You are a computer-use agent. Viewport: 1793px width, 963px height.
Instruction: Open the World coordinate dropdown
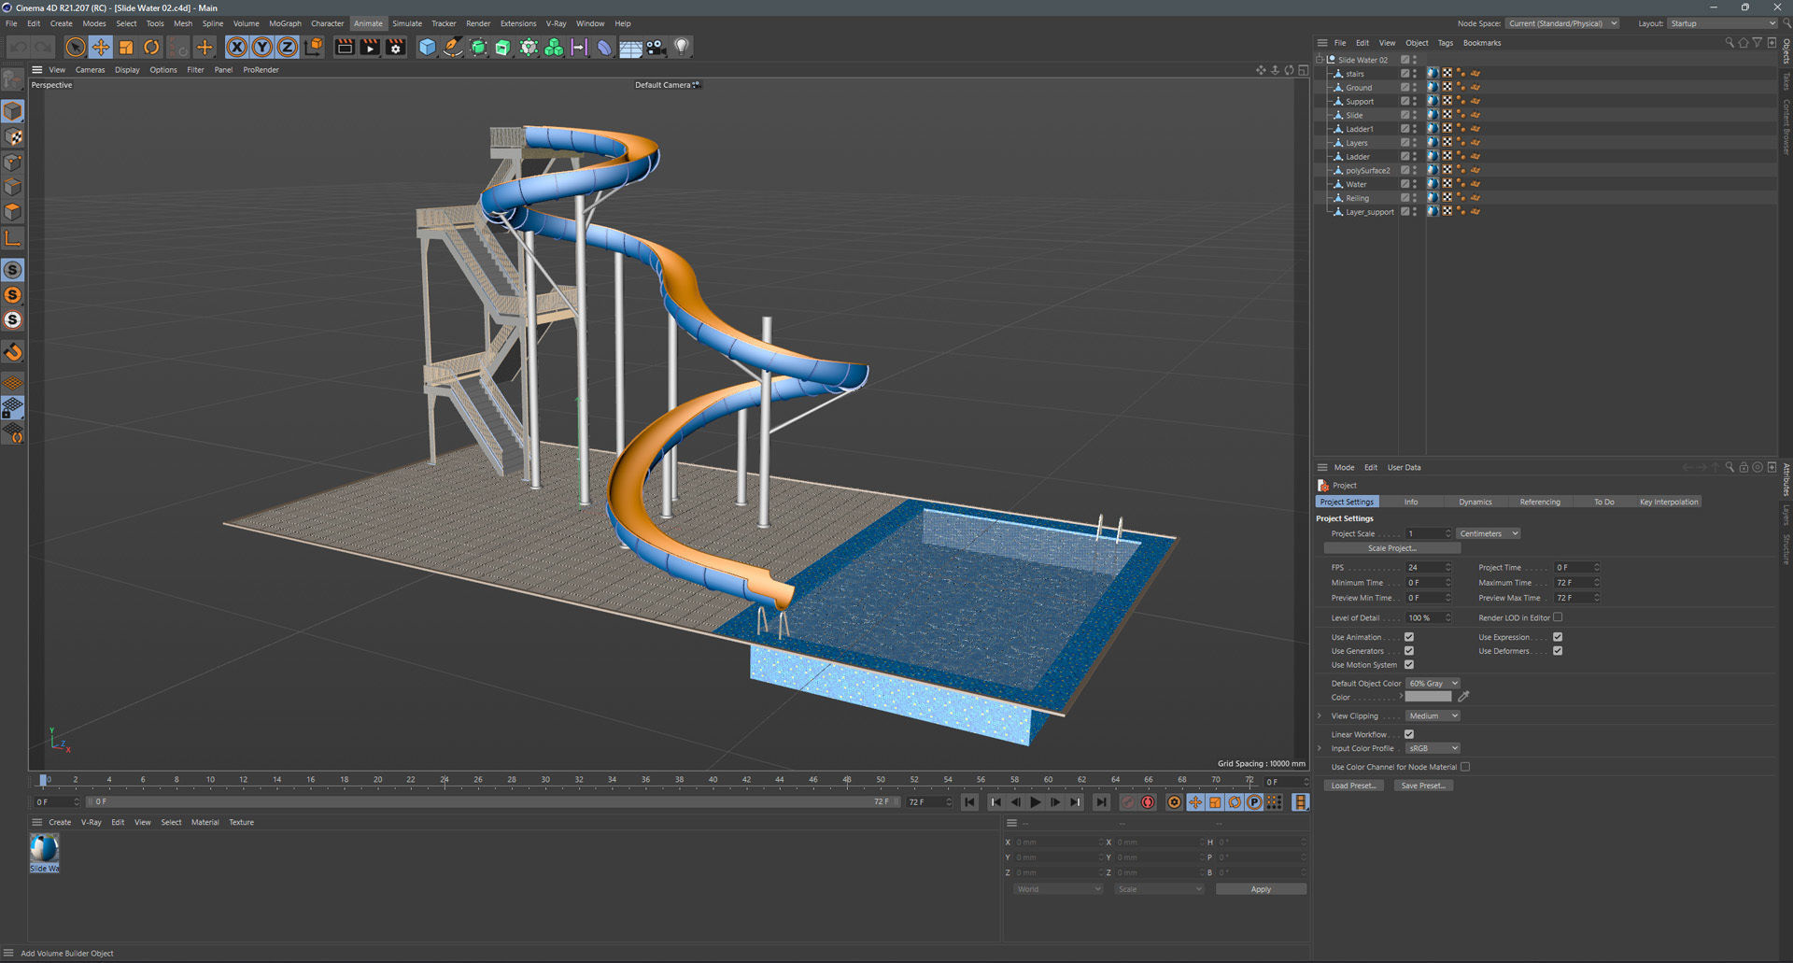[1058, 889]
